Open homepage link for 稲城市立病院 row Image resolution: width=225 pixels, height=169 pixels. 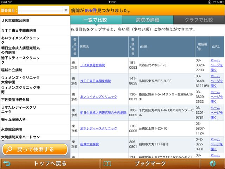(x=217, y=144)
